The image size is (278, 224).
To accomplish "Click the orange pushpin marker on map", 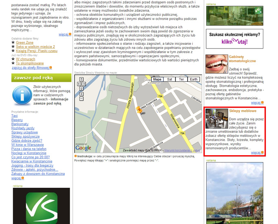I will point(139,110).
